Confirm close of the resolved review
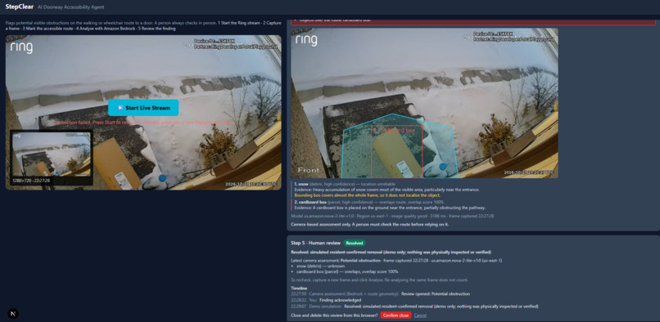660x322 pixels. tap(396, 315)
